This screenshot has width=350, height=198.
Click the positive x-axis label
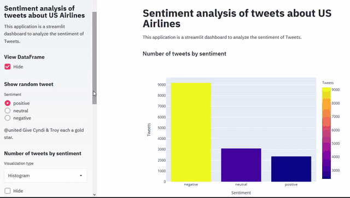pyautogui.click(x=291, y=184)
